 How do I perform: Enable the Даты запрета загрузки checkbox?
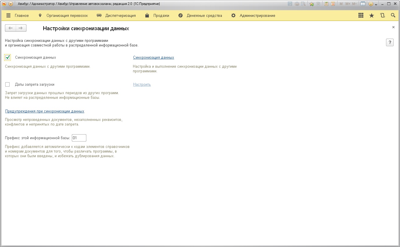8,85
